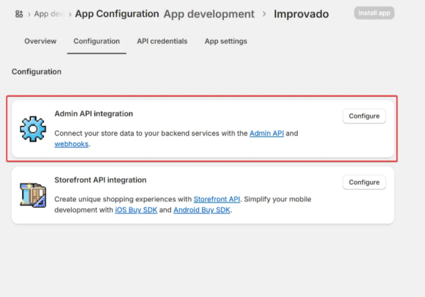
Task: Open the Admin API link
Action: [x=266, y=133]
